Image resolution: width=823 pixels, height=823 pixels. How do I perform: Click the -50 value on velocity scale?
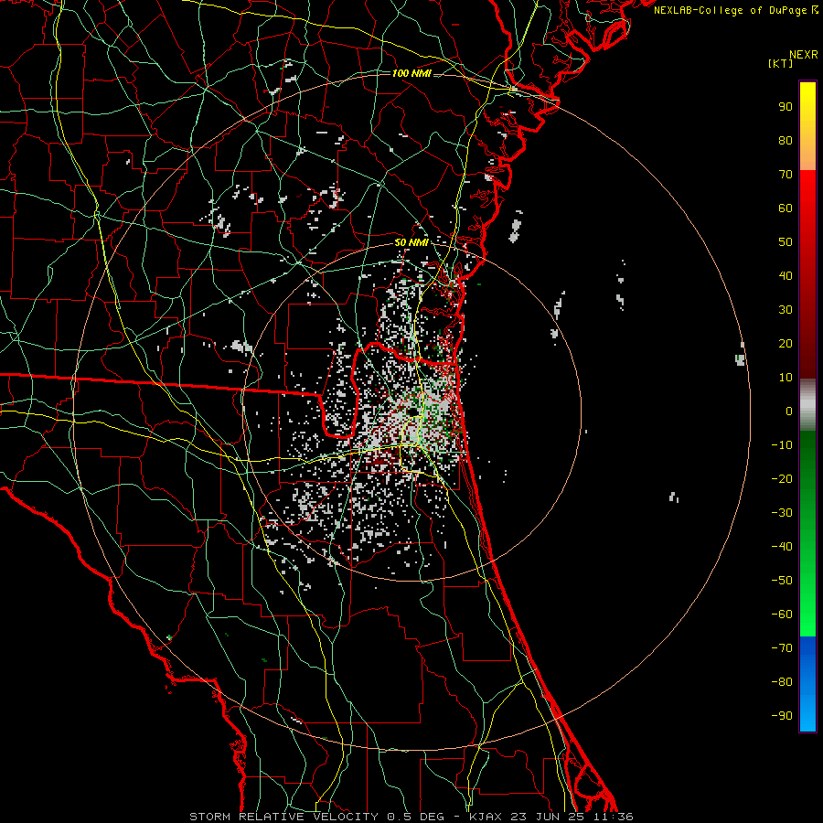(782, 580)
